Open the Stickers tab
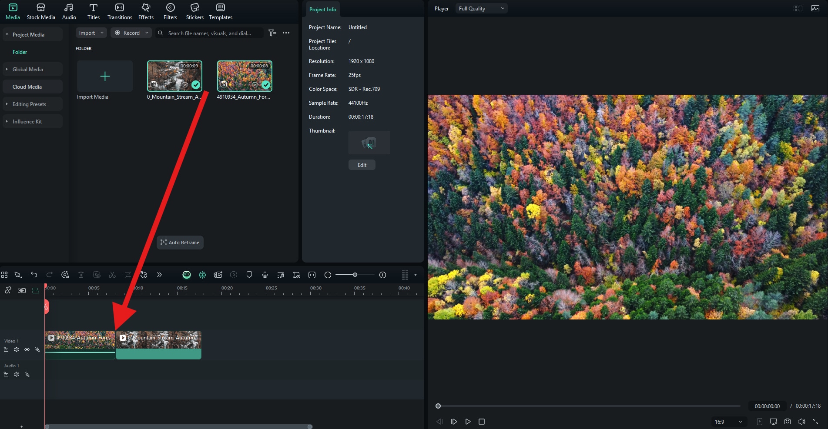Screen dimensions: 828x429 click(194, 12)
